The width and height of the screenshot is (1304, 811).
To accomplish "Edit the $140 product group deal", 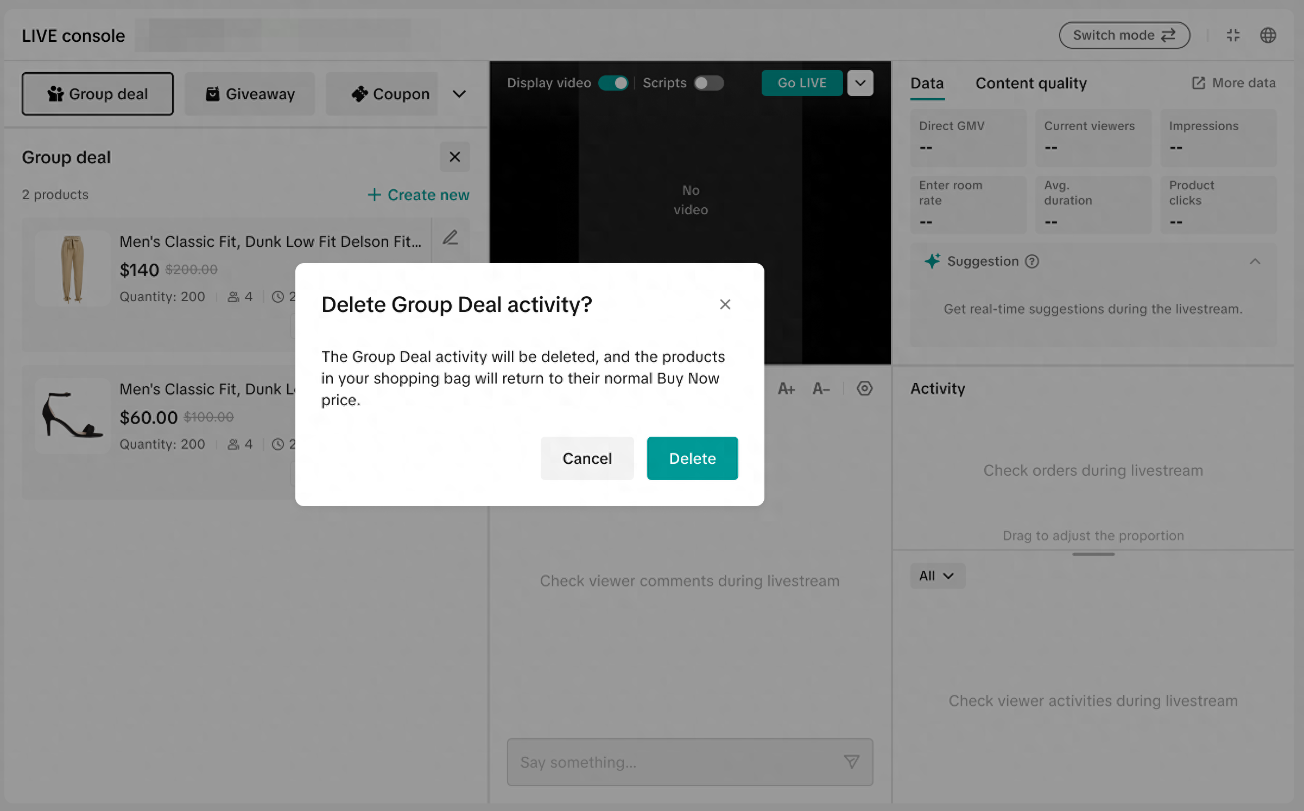I will [451, 238].
